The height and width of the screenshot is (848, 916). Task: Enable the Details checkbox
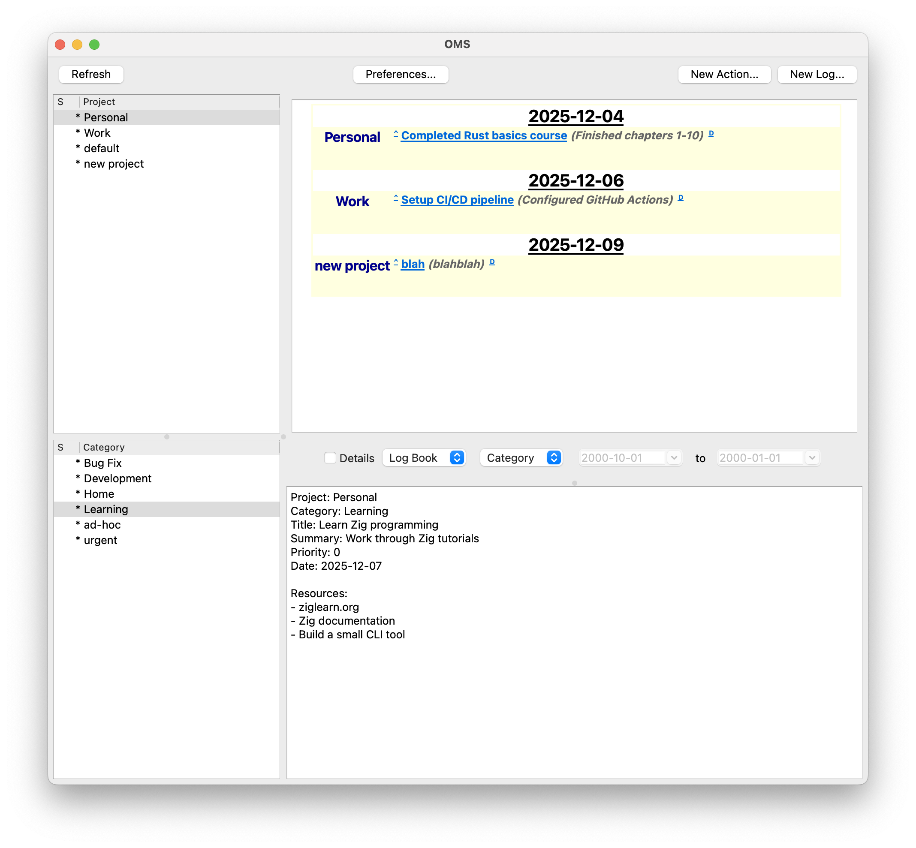pos(330,458)
